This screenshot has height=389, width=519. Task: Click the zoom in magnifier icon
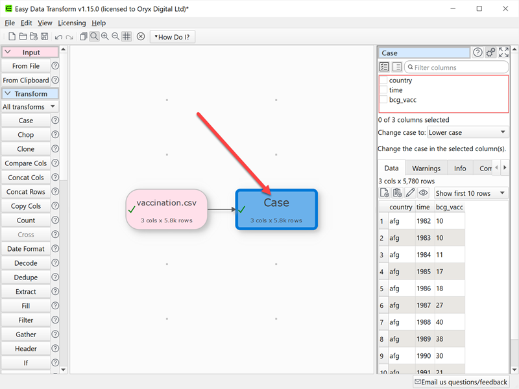(x=105, y=37)
